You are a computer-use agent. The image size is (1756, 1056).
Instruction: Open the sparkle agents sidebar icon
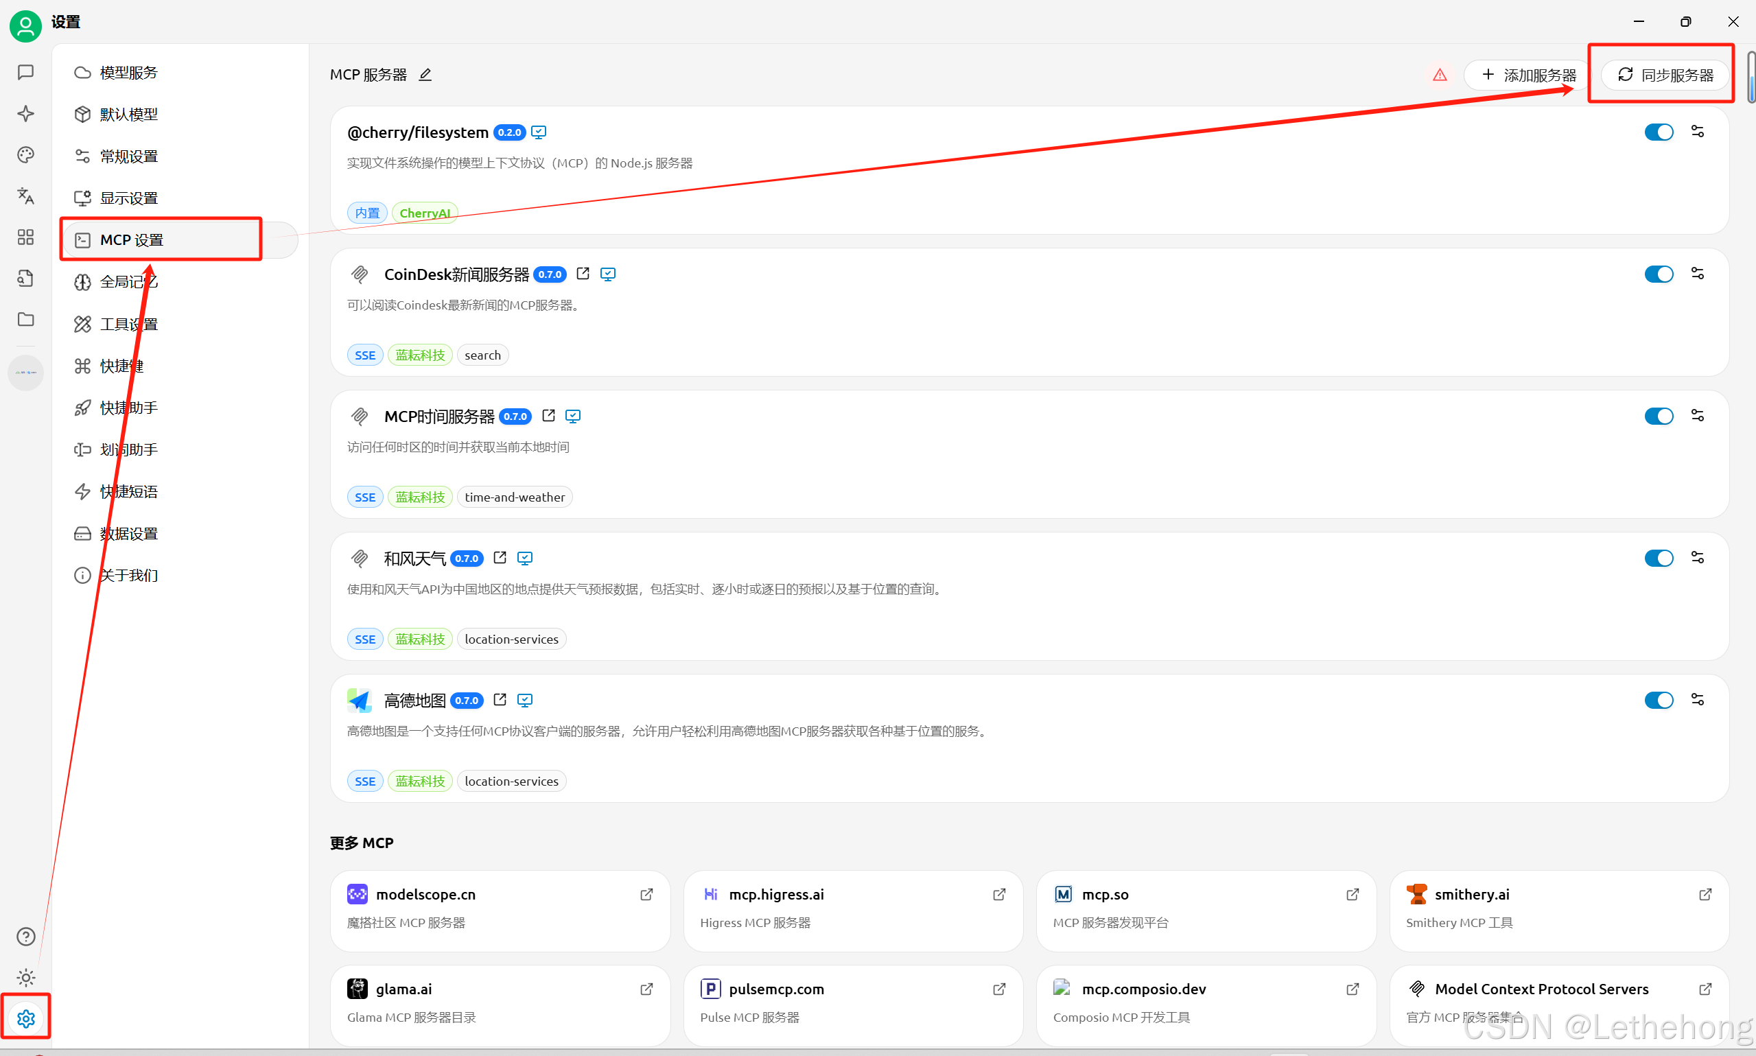pyautogui.click(x=25, y=114)
